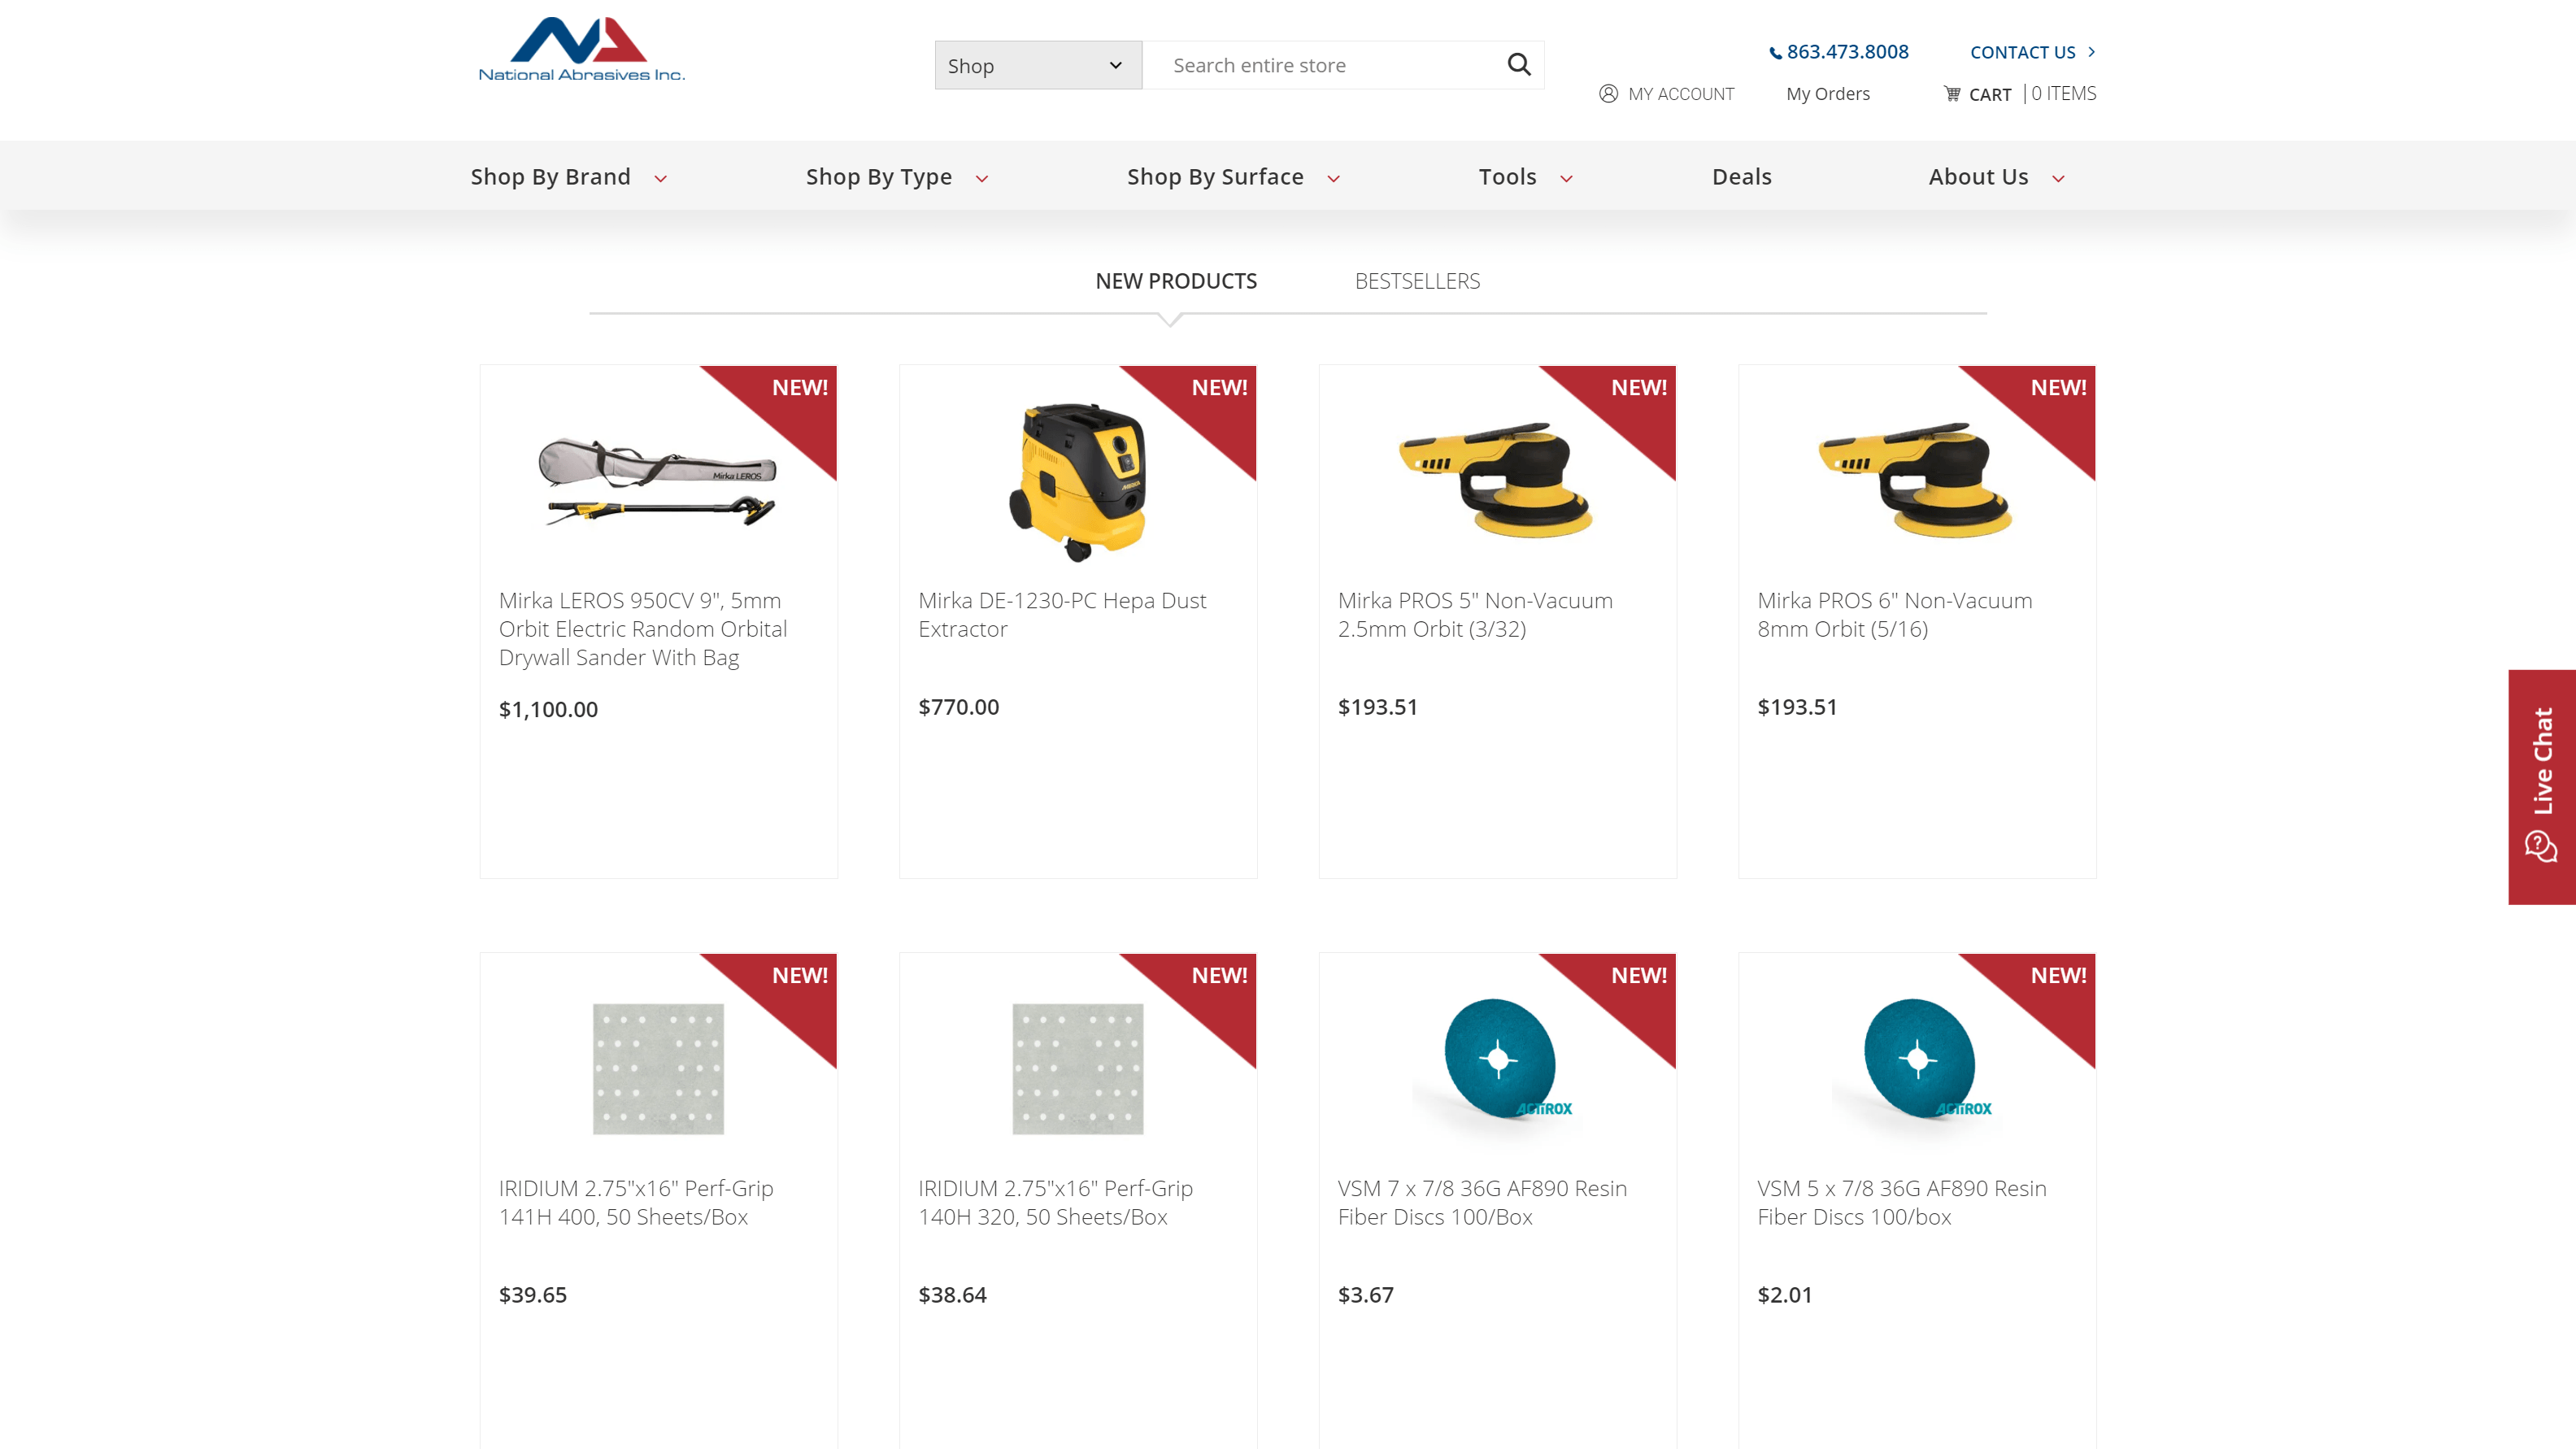Call the 863.473.8008 phone link

click(x=1847, y=52)
